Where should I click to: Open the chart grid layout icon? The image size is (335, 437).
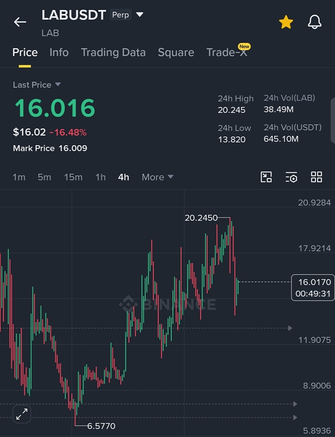point(316,177)
